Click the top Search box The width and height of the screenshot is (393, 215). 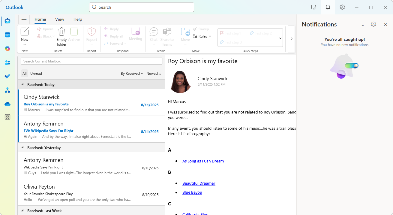point(142,7)
